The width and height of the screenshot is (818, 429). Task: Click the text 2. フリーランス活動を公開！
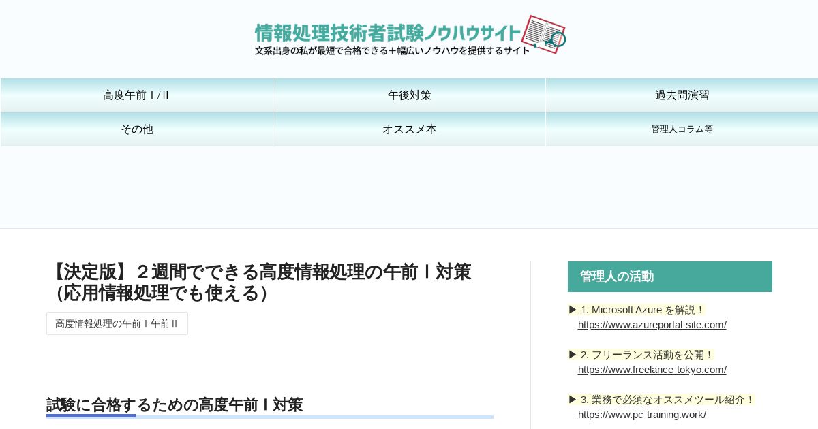point(647,355)
